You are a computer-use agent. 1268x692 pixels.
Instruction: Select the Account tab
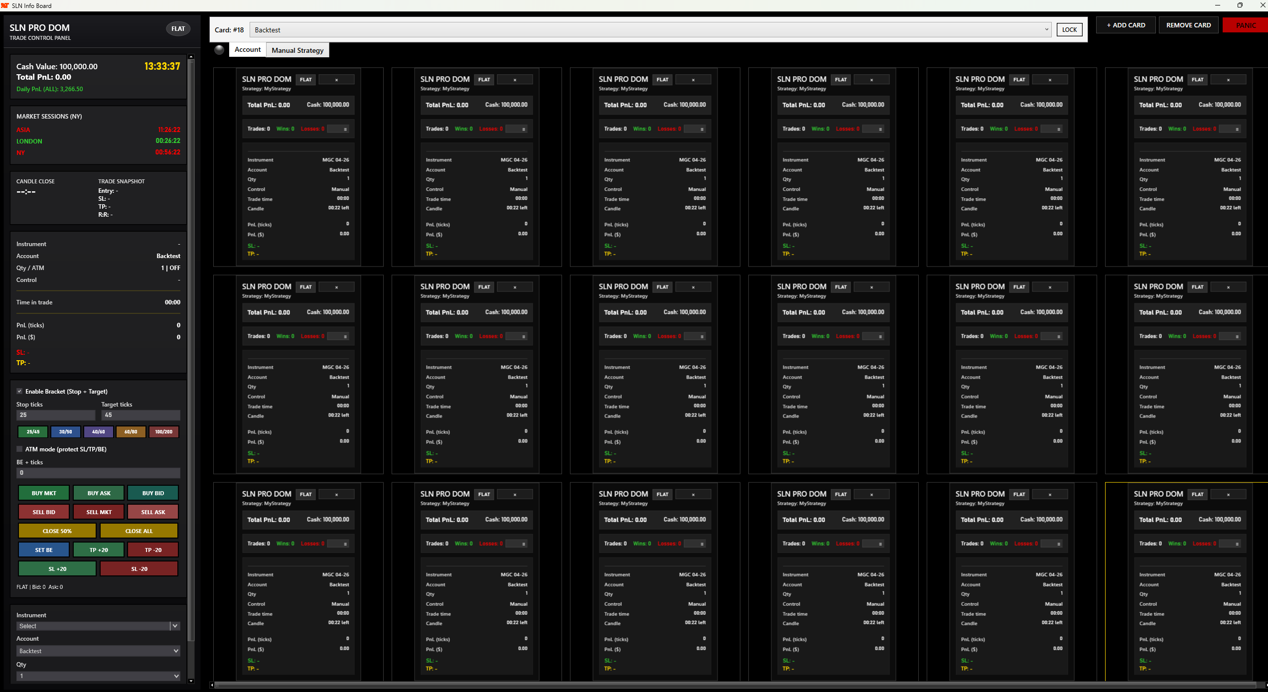[x=248, y=50]
